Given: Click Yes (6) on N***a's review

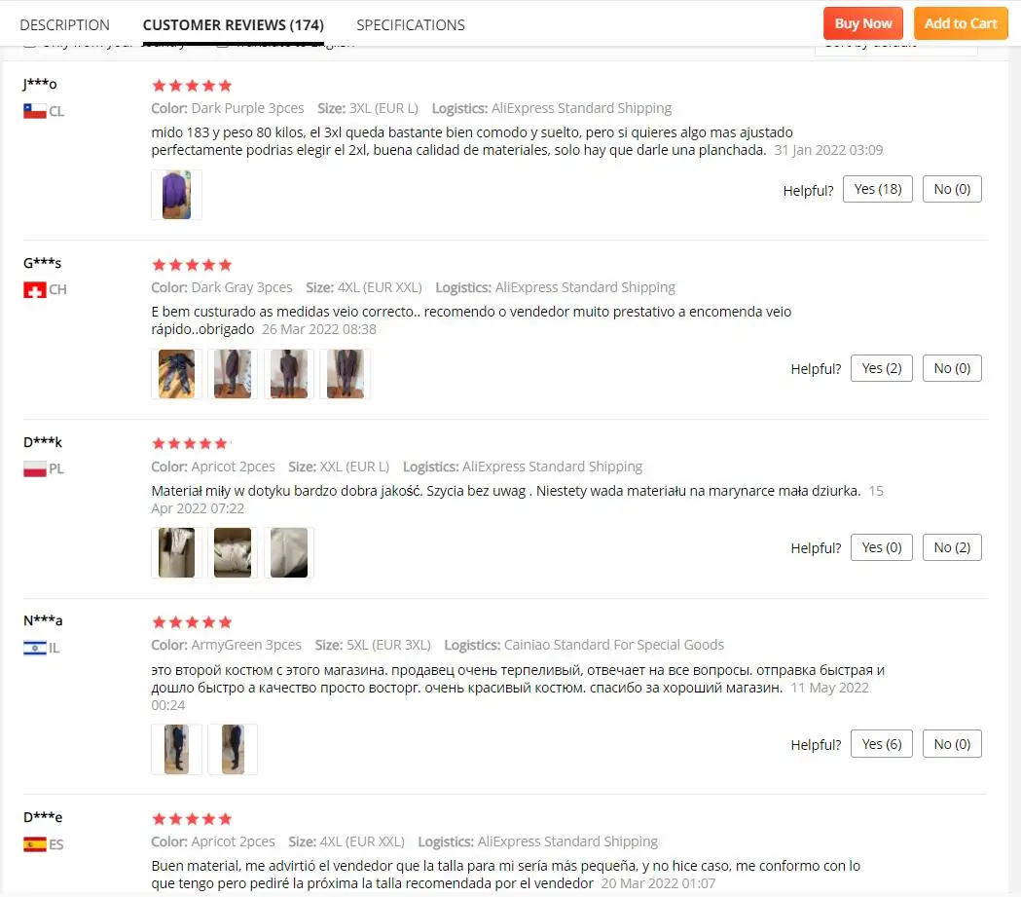Looking at the screenshot, I should tap(881, 744).
